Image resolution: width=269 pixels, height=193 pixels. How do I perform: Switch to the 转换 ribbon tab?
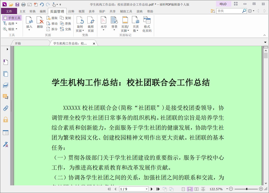click(x=33, y=11)
